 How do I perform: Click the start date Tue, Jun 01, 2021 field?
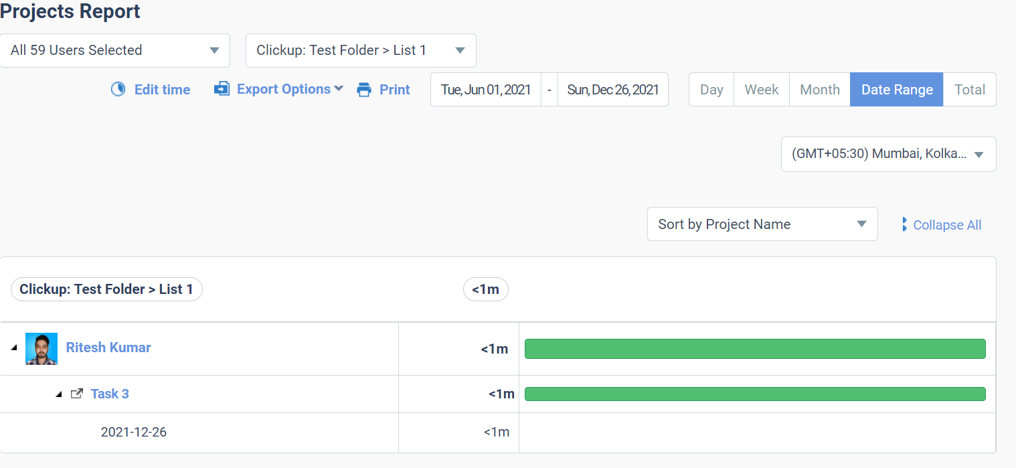tap(486, 90)
